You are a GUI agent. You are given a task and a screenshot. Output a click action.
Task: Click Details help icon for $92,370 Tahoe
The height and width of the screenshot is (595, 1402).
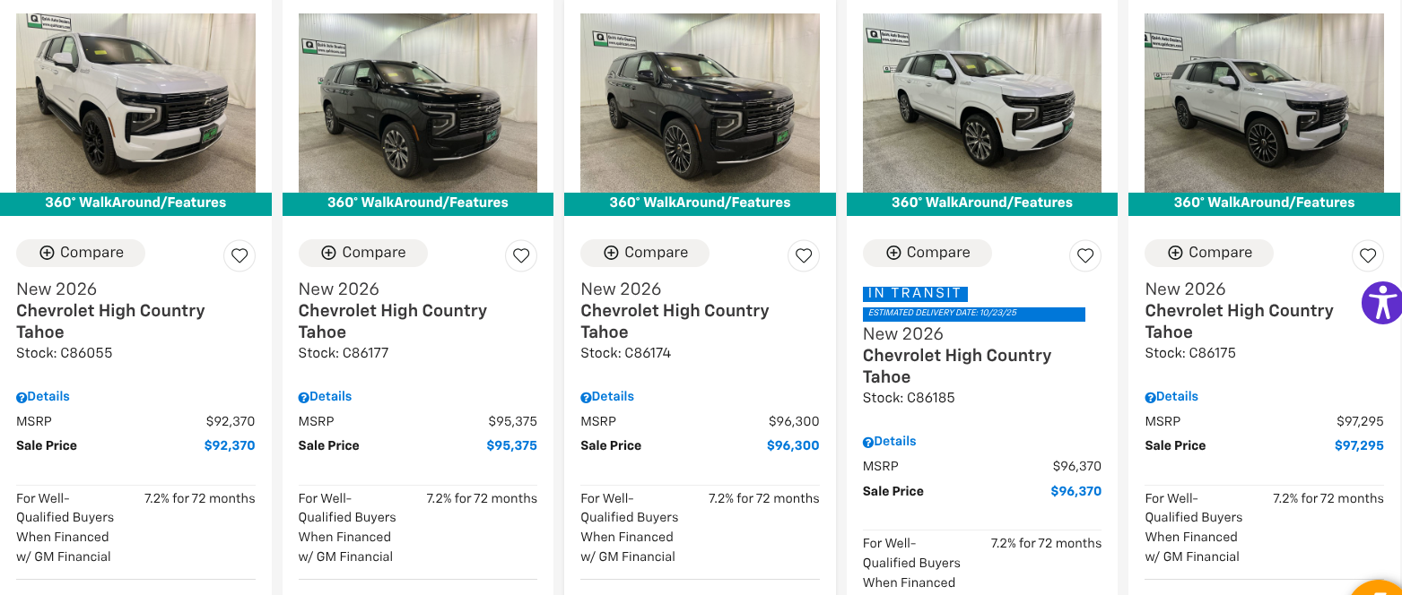point(22,398)
